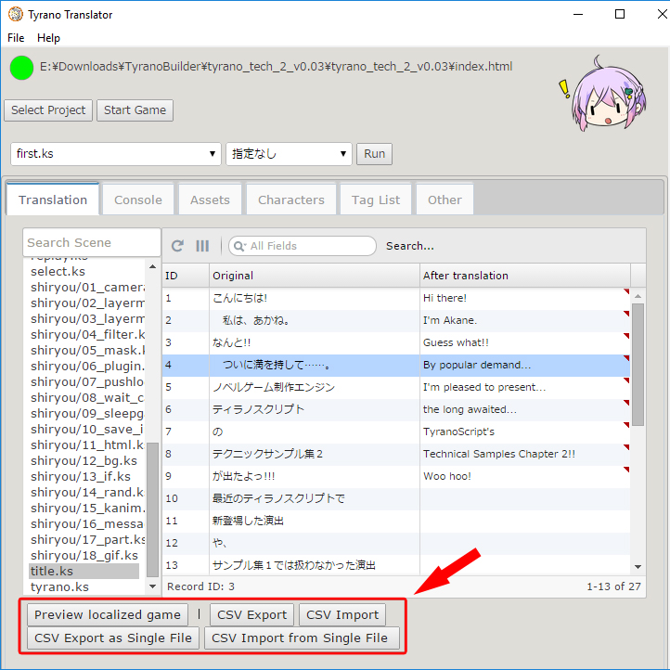This screenshot has height=670, width=670.
Task: Select shiryou/04_filter scene file
Action: click(87, 335)
